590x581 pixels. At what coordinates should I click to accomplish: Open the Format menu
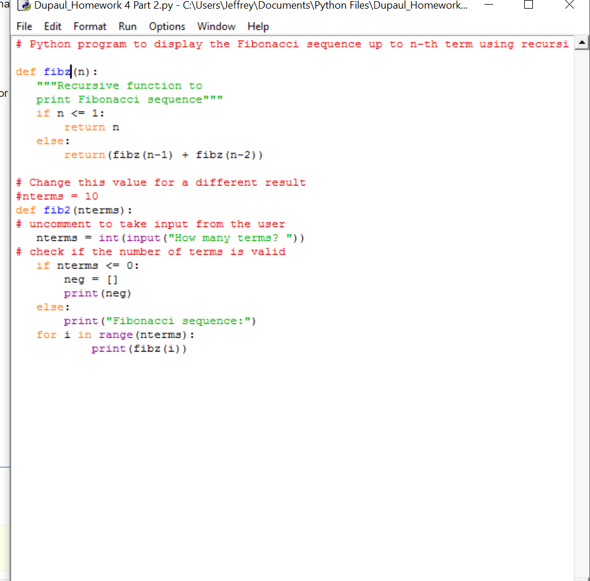pyautogui.click(x=90, y=27)
